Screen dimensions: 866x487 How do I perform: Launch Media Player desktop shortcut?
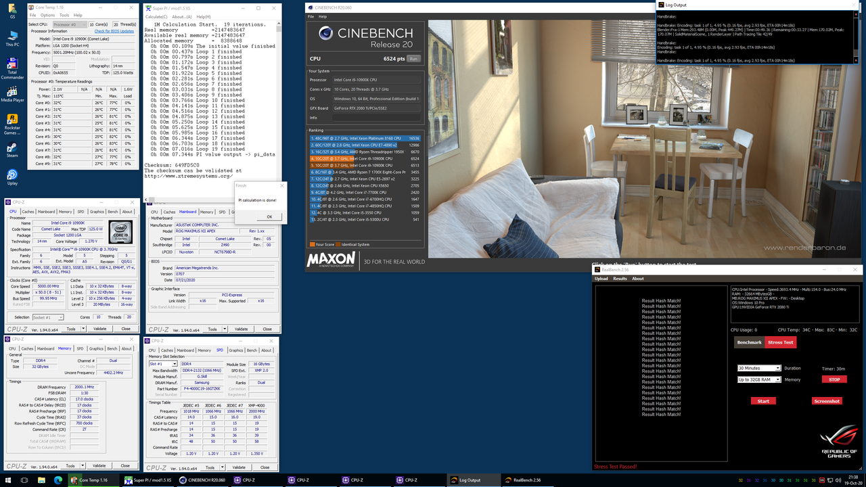point(12,93)
